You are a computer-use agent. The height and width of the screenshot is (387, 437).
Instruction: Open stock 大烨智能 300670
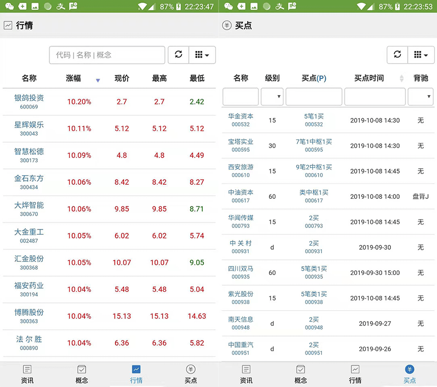[29, 209]
